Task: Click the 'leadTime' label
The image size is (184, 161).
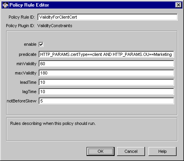Action: (x=28, y=82)
